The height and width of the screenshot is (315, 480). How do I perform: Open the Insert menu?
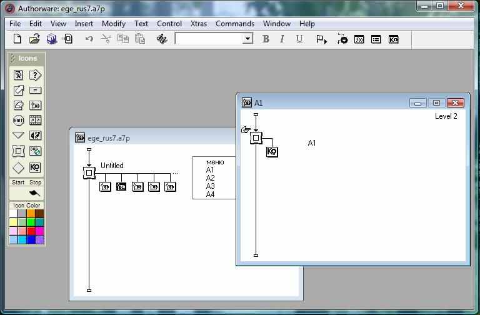tap(84, 24)
